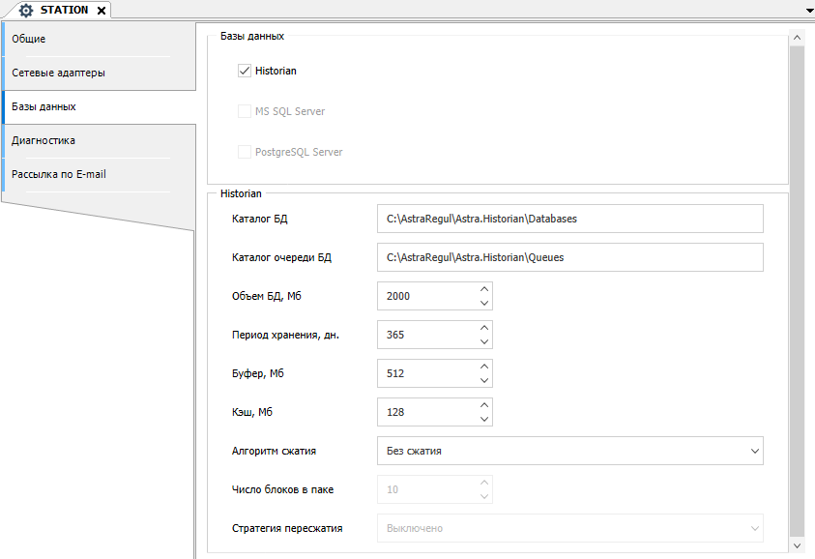Click the STATION tab gear icon
This screenshot has width=815, height=559.
pos(26,10)
